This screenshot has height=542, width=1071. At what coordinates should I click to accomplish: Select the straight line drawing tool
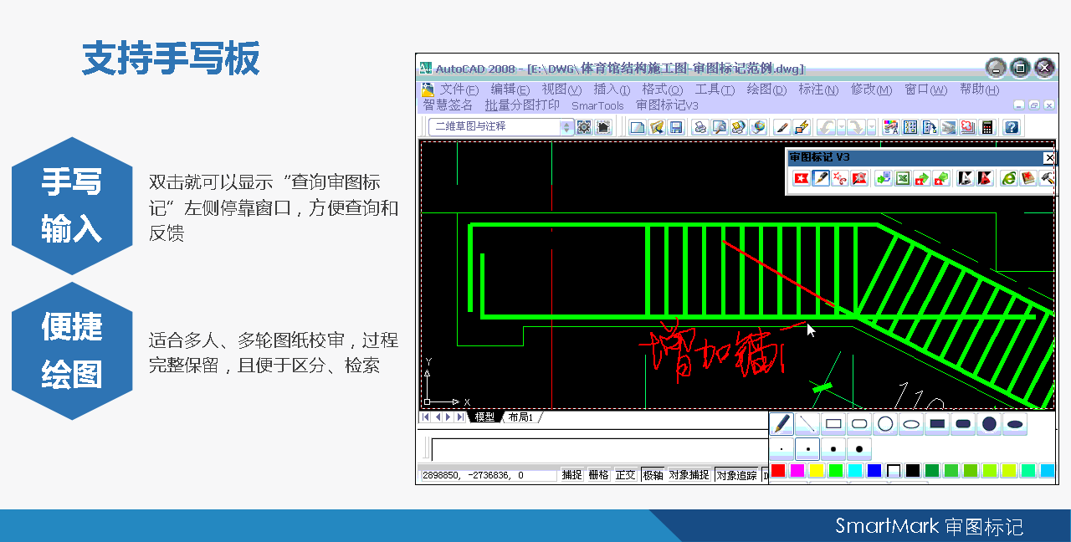[807, 424]
